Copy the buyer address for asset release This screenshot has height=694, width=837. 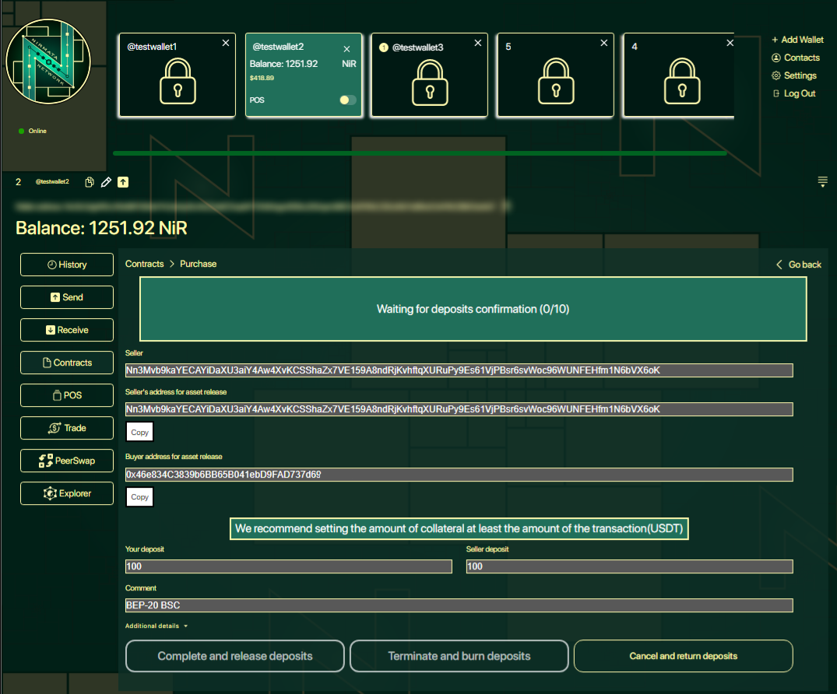point(140,497)
